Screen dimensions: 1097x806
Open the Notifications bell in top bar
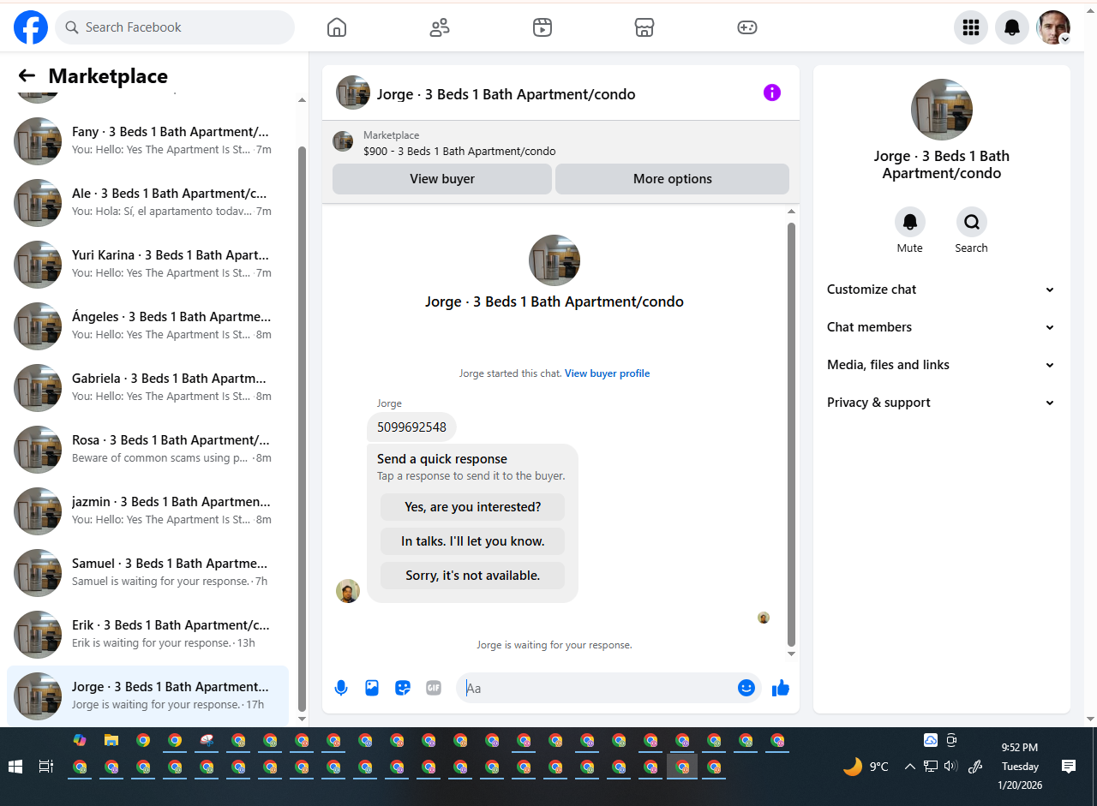pos(1012,27)
